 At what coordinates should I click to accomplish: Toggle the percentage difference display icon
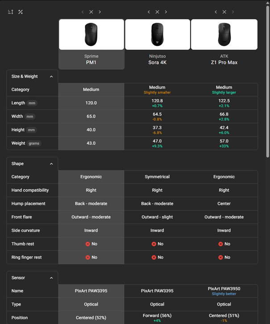(21, 12)
